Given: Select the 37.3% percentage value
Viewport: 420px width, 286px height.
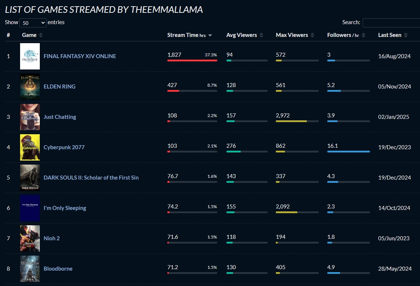Looking at the screenshot, I should [211, 55].
